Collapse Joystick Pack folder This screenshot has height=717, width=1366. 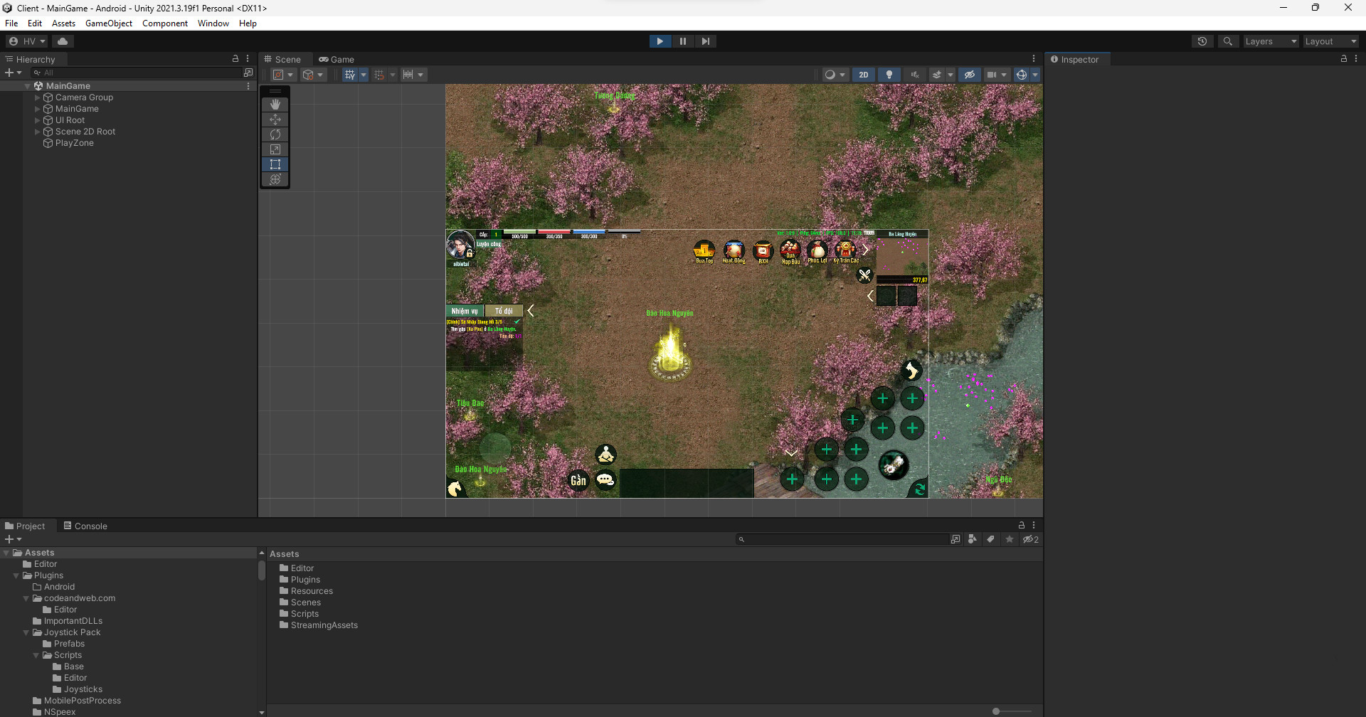click(26, 632)
